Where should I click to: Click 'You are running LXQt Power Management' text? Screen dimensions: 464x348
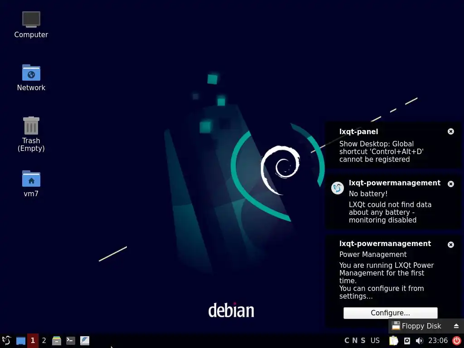[x=387, y=280]
